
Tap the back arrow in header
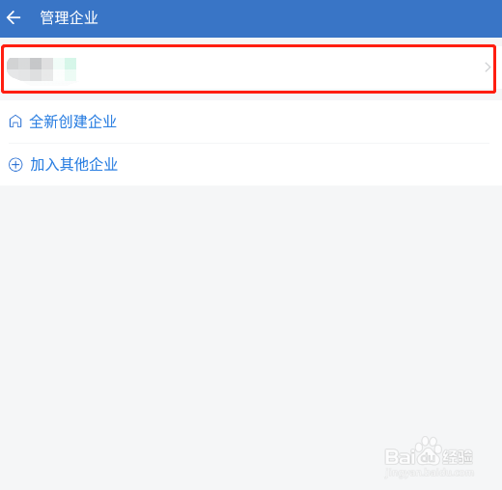click(14, 17)
